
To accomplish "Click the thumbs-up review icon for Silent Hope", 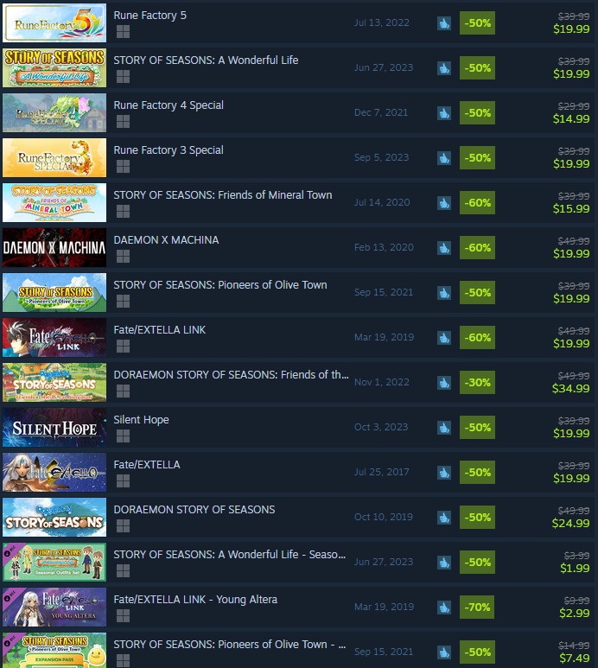I will point(444,428).
